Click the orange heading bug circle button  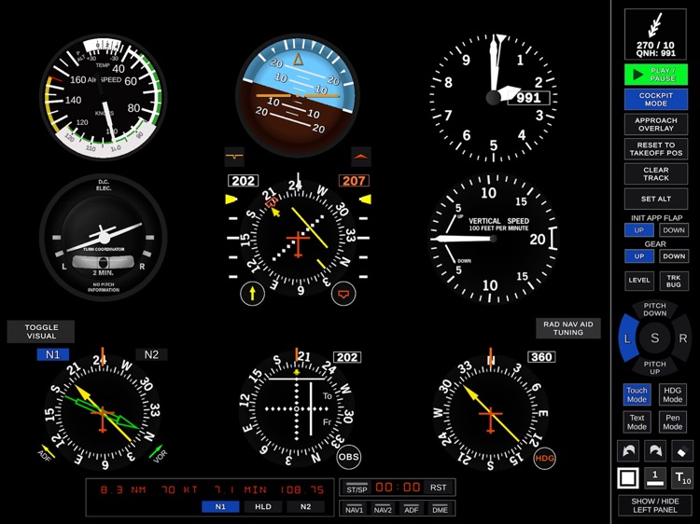343,294
